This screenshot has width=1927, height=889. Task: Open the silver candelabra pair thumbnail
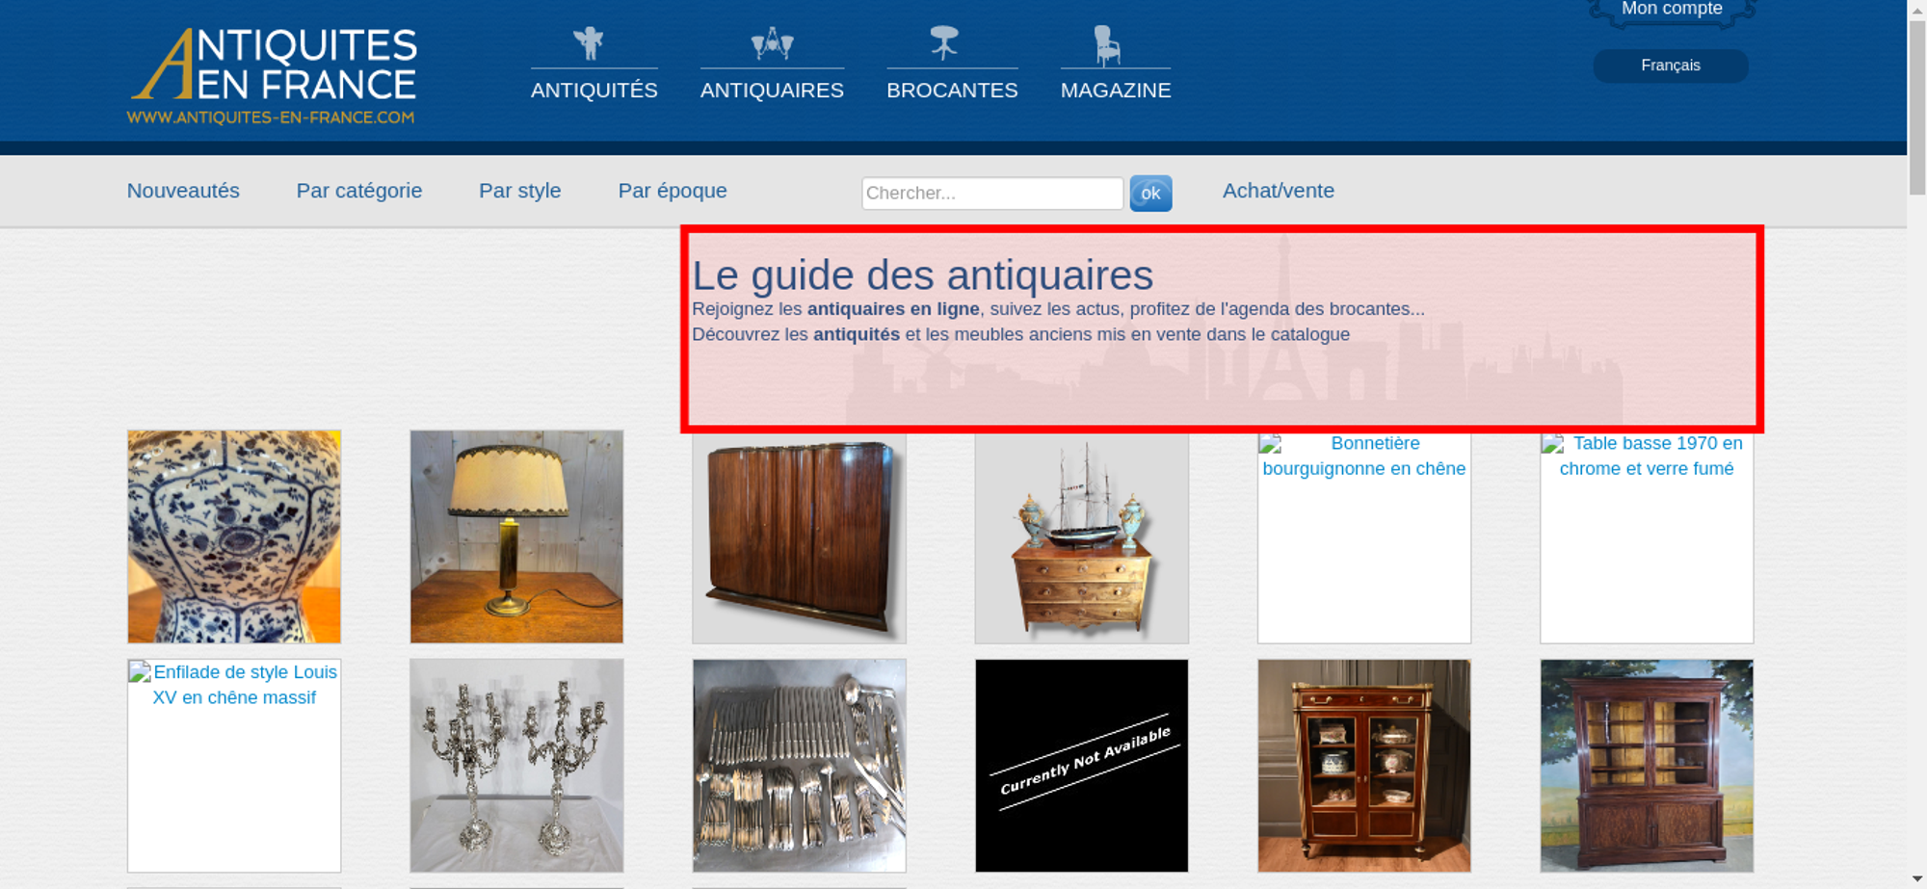516,766
